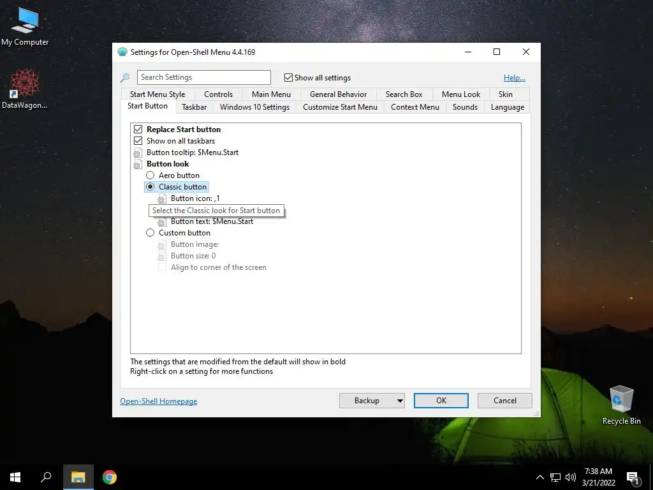
Task: Open the Help... link
Action: pyautogui.click(x=515, y=78)
